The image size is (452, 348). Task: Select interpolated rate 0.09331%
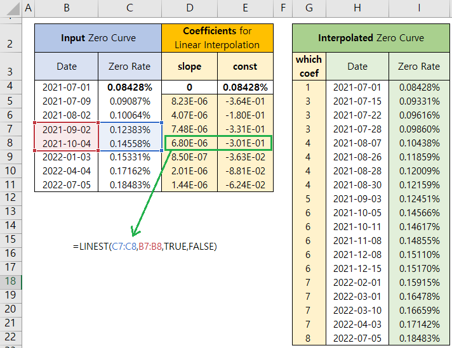[420, 101]
